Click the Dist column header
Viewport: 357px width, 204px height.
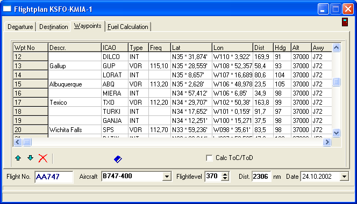point(263,48)
